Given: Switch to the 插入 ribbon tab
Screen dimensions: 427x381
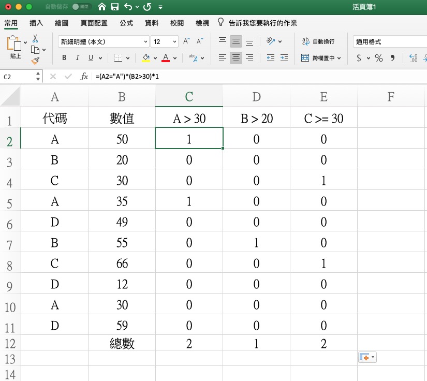Looking at the screenshot, I should pos(36,23).
